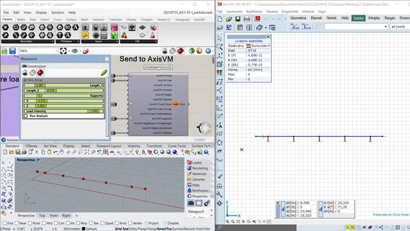Click Print icon in Rhino Standard toolbar
Image resolution: width=410 pixels, height=231 pixels.
[x=24, y=152]
